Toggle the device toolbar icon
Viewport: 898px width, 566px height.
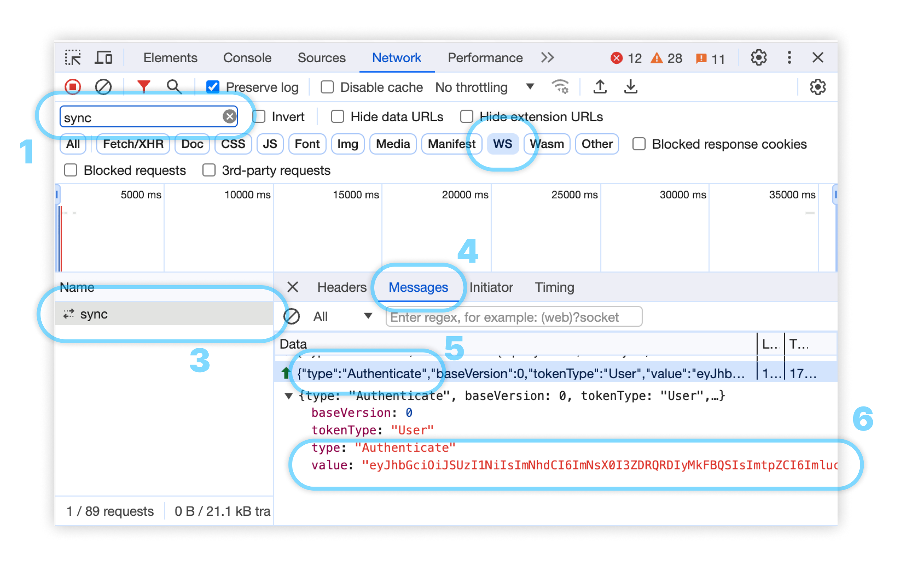[104, 58]
